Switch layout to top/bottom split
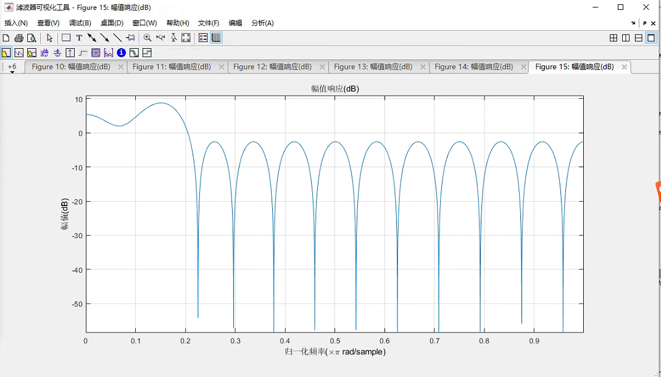The image size is (661, 377). click(639, 38)
